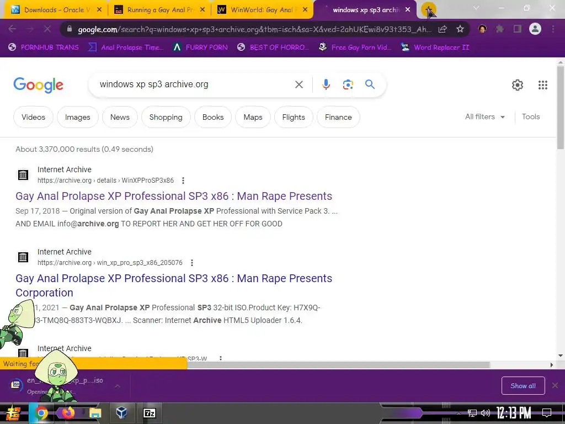Click the vertical page scrollbar
The height and width of the screenshot is (424, 565).
click(561, 108)
